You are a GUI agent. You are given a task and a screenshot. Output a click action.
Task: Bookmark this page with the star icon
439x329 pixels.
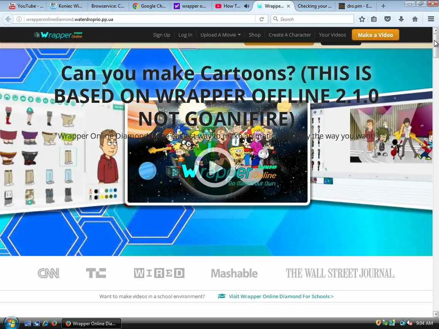362,19
